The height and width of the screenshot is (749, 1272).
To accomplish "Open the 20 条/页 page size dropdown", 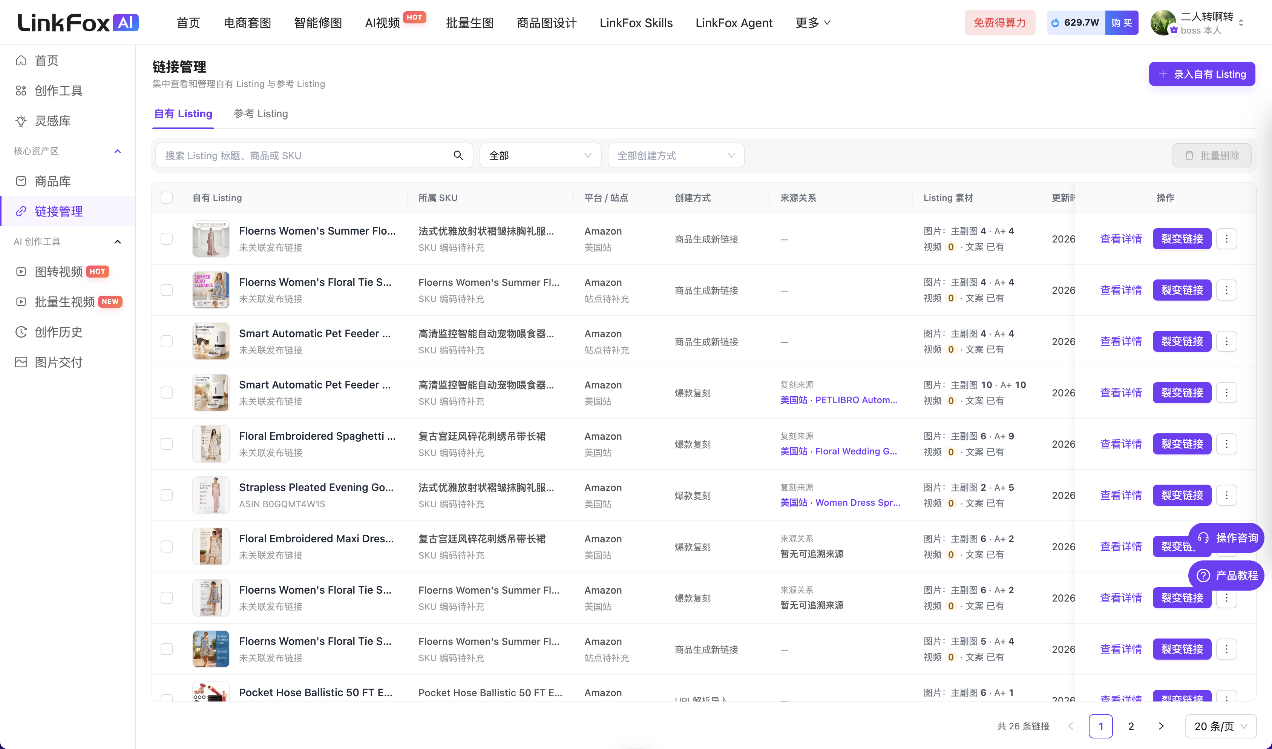I will click(x=1220, y=726).
